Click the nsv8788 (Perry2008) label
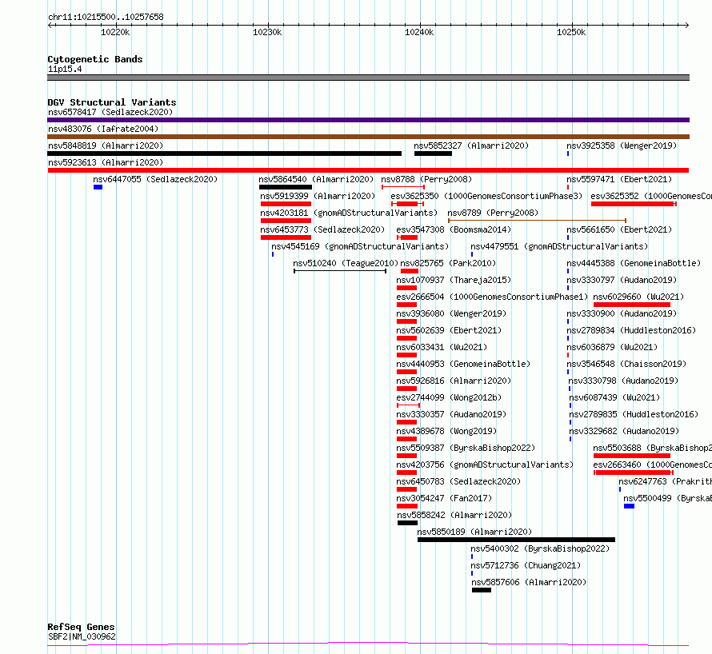712x654 pixels. click(426, 179)
